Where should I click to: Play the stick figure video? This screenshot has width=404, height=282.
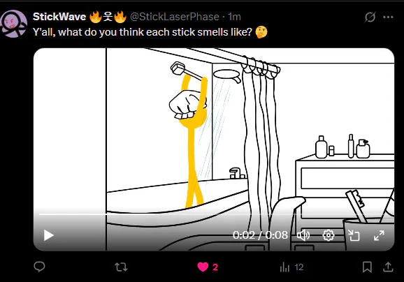(48, 235)
